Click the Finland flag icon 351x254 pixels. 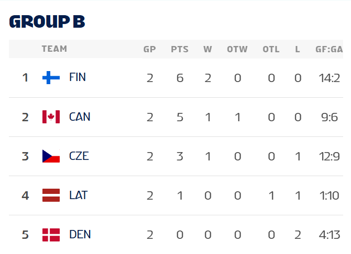coord(51,78)
